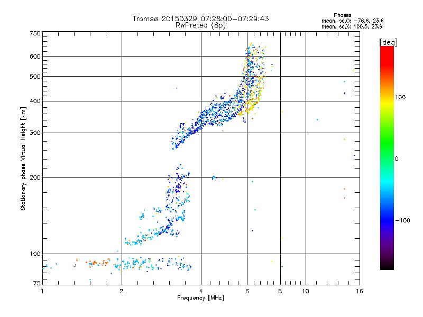Click the RwPretec (8p) subtitle
This screenshot has height=317, width=423.
[x=200, y=25]
